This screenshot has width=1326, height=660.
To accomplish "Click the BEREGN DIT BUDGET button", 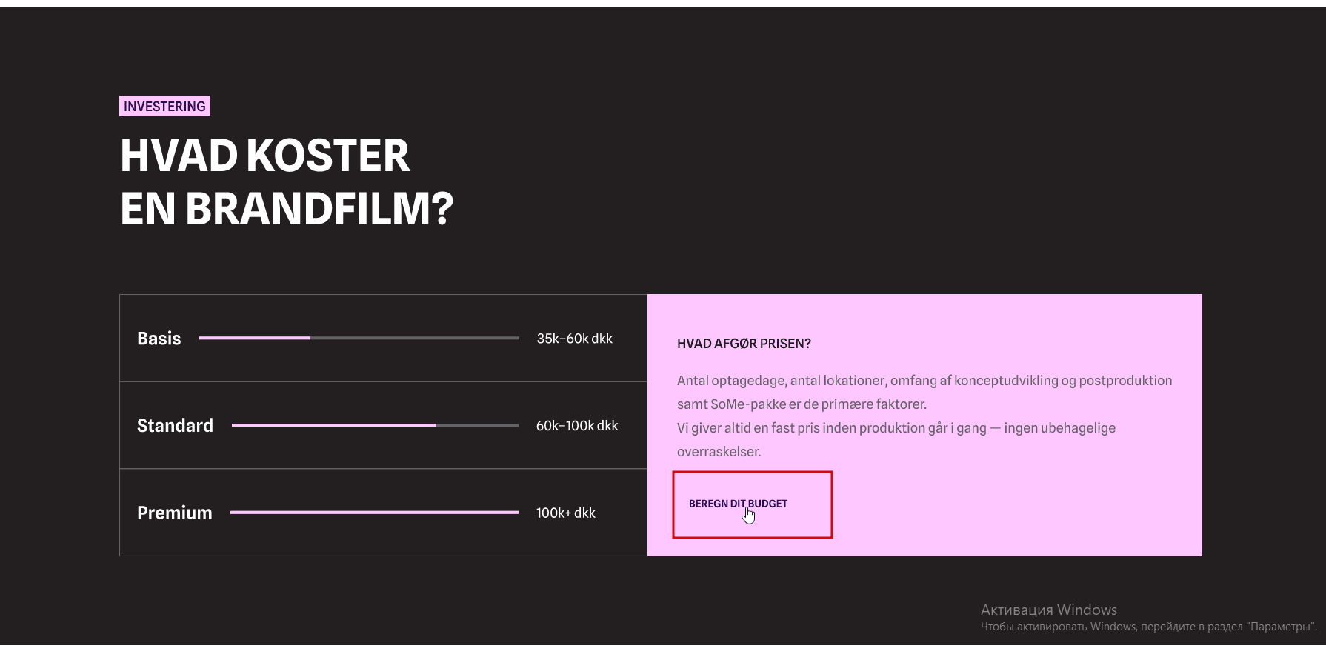I will [x=738, y=504].
